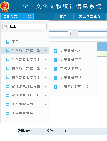Click the 全国文化文物统计信息系统 title

click(62, 6)
